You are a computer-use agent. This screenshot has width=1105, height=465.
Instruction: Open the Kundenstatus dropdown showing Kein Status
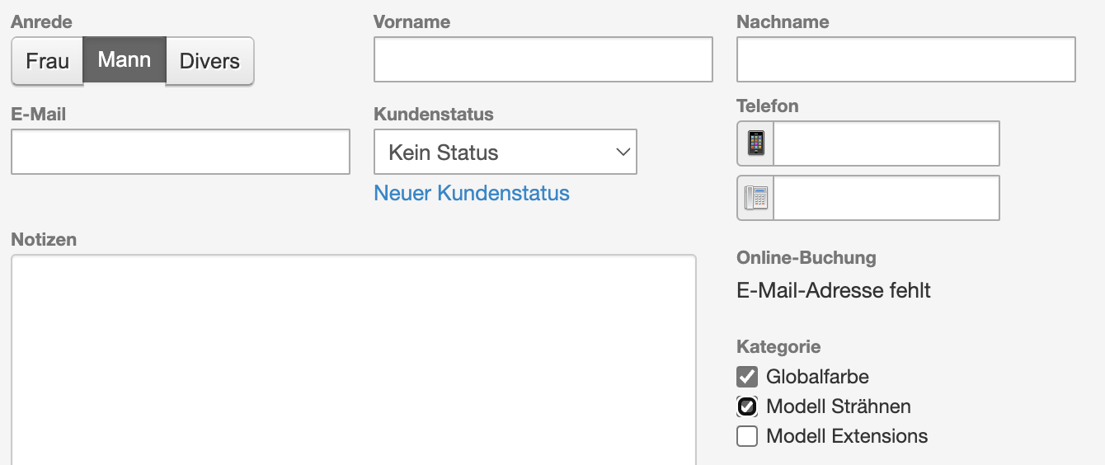[505, 152]
